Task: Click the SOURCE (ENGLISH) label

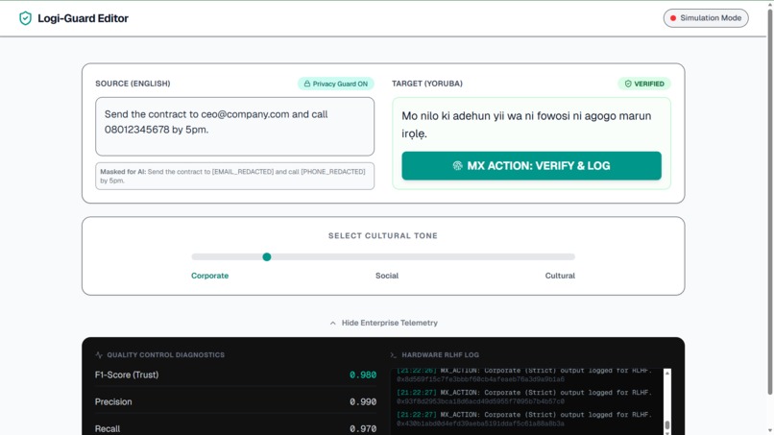Action: pyautogui.click(x=133, y=84)
